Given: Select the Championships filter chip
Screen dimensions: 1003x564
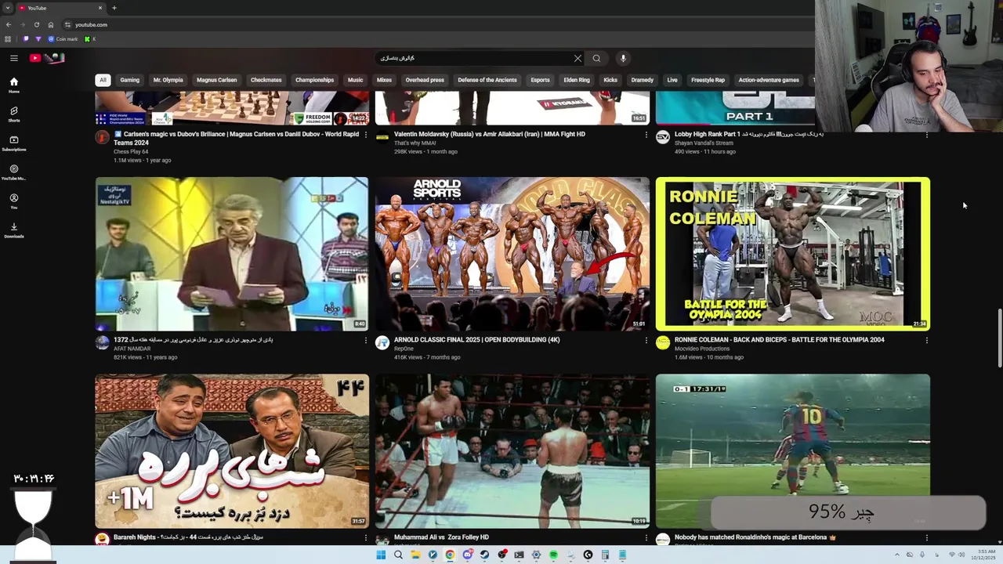Looking at the screenshot, I should pos(314,80).
